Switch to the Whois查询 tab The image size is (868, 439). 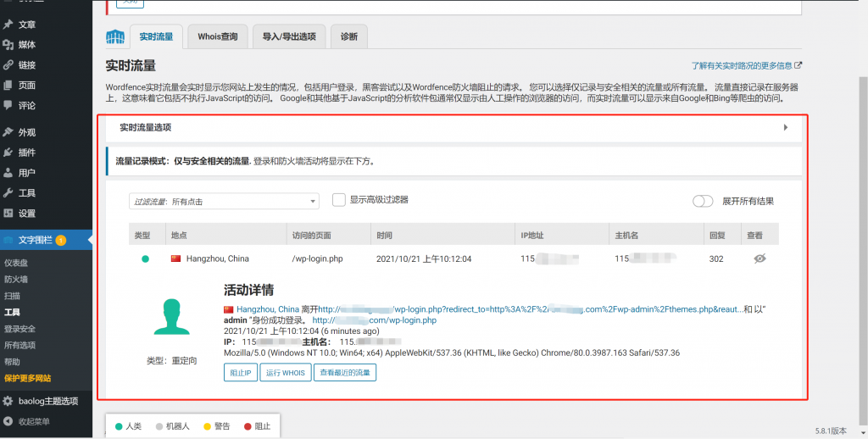click(x=218, y=36)
